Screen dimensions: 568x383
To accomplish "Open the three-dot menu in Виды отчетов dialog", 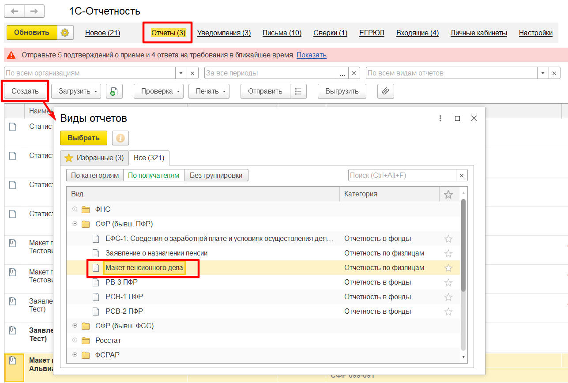I will 440,118.
